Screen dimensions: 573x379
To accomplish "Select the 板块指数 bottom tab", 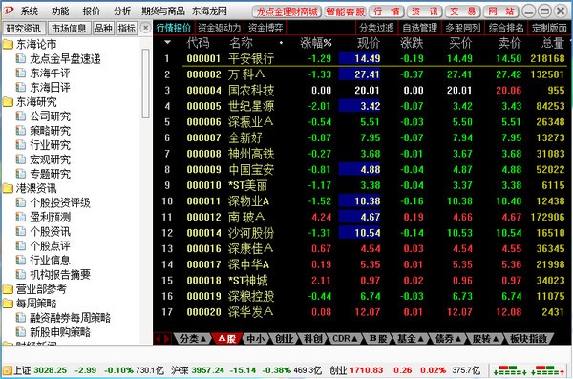I will (x=528, y=339).
